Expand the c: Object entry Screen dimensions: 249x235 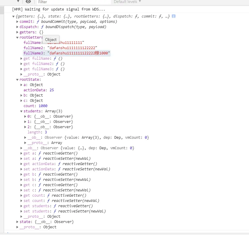[21, 100]
